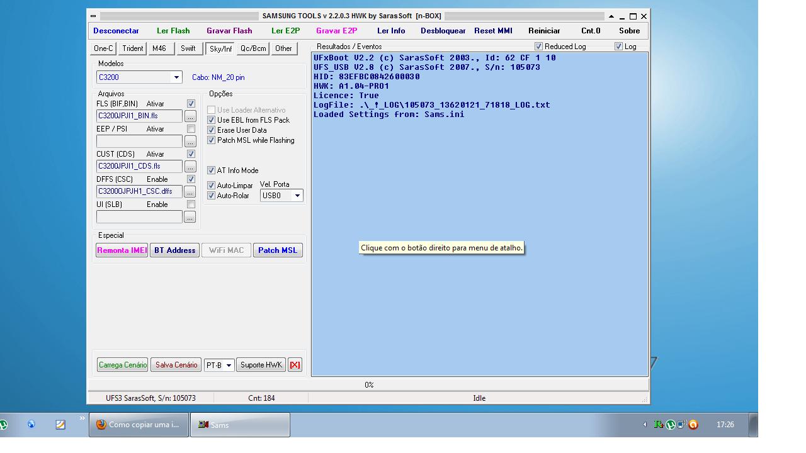Launch the blue globe quick launch icon
This screenshot has height=453, width=806.
(x=31, y=425)
